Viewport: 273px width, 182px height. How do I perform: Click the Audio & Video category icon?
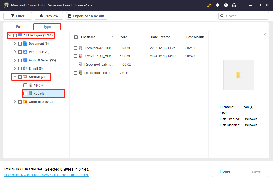pyautogui.click(x=25, y=60)
